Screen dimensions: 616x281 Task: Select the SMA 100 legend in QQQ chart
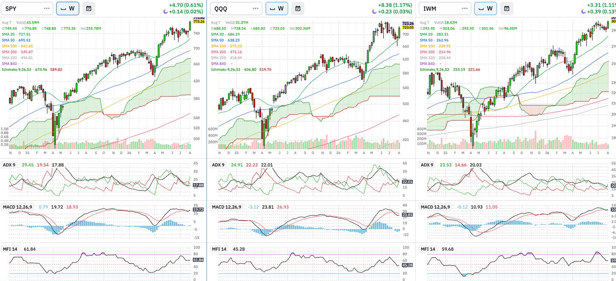pos(227,46)
